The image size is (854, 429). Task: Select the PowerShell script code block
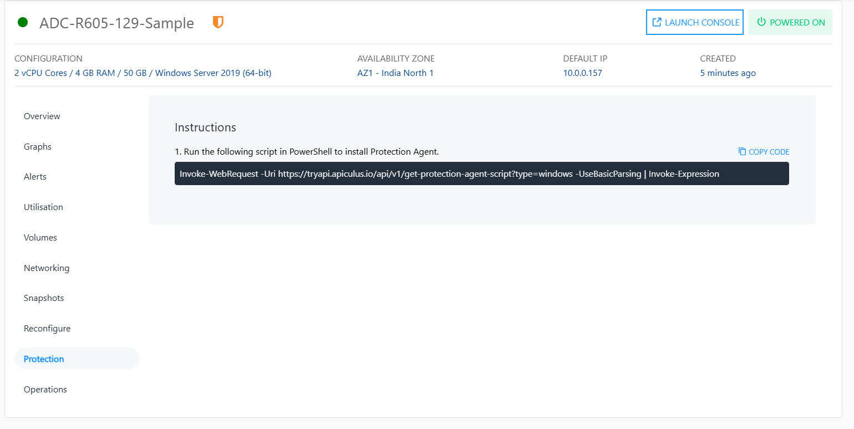click(x=482, y=173)
